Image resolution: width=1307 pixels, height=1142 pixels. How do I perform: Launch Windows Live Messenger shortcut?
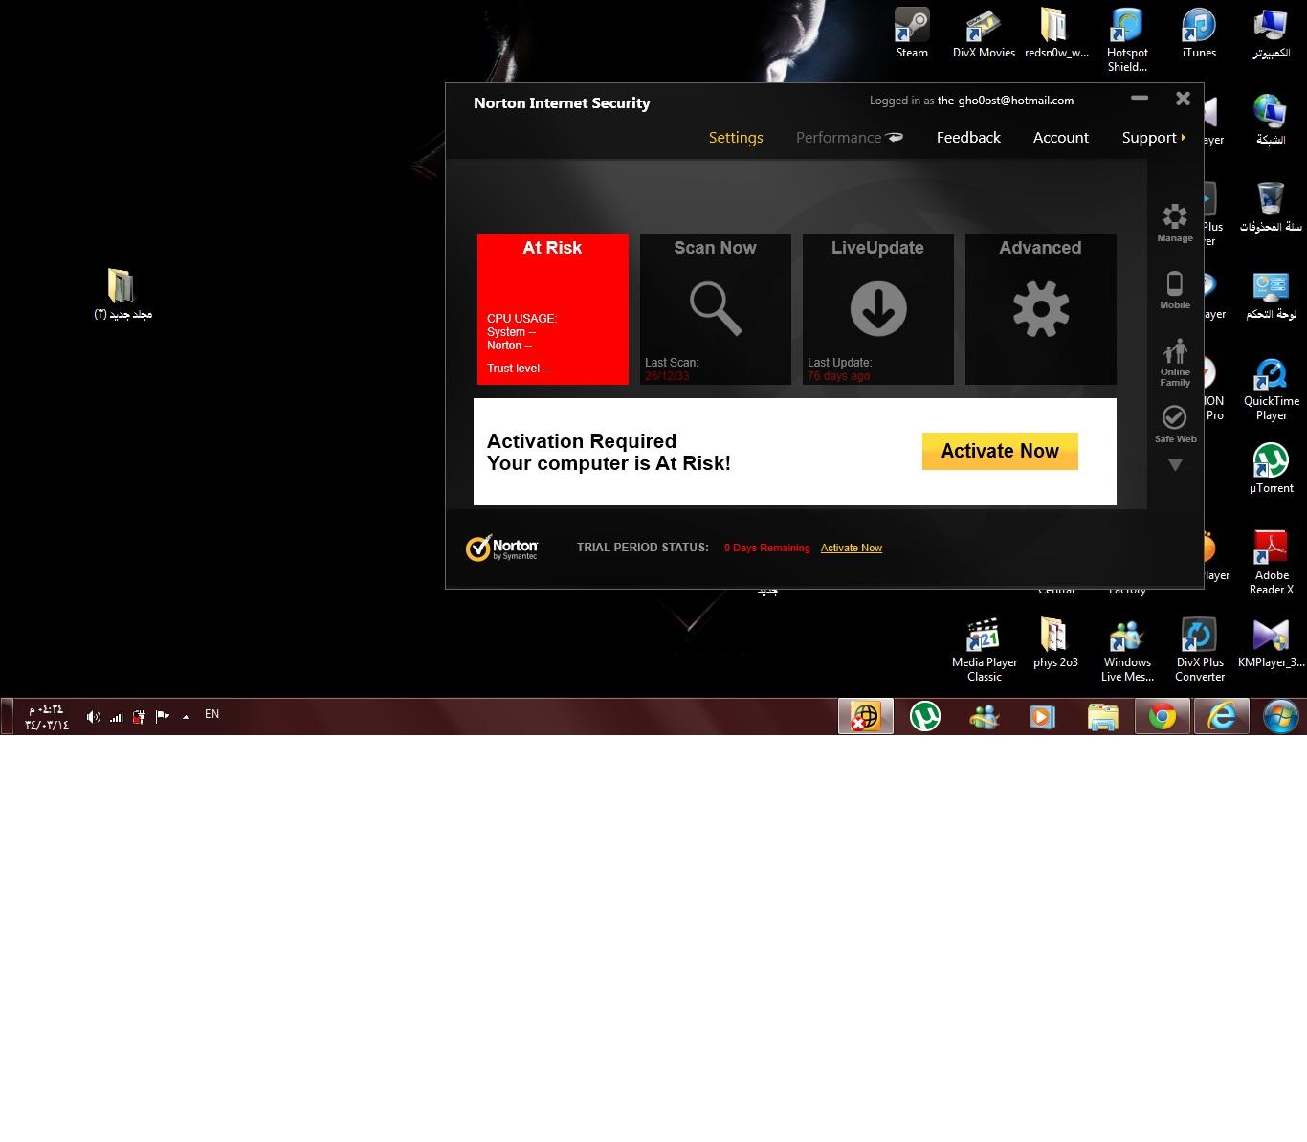coord(1127,650)
